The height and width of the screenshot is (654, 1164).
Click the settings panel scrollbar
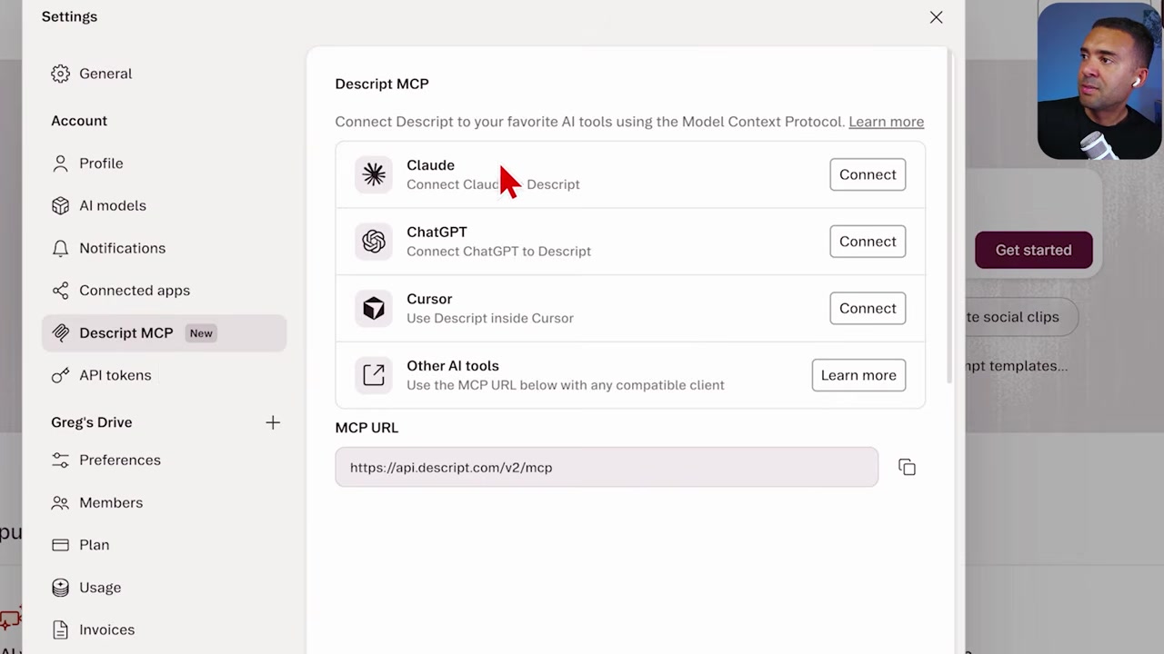[950, 218]
